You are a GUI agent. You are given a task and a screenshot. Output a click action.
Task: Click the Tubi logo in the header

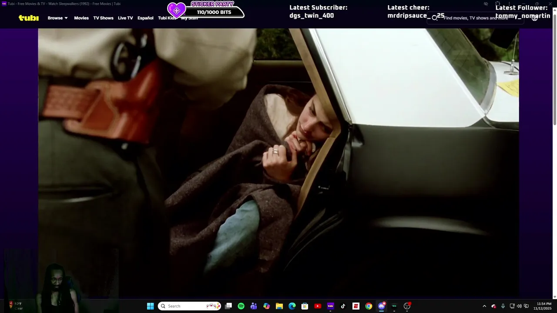coord(29,18)
